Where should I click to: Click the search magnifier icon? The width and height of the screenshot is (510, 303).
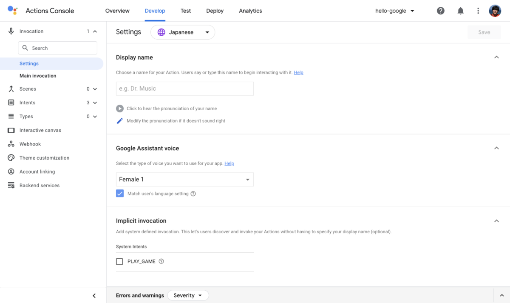(25, 48)
